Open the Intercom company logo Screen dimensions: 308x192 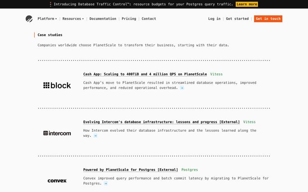(57, 133)
